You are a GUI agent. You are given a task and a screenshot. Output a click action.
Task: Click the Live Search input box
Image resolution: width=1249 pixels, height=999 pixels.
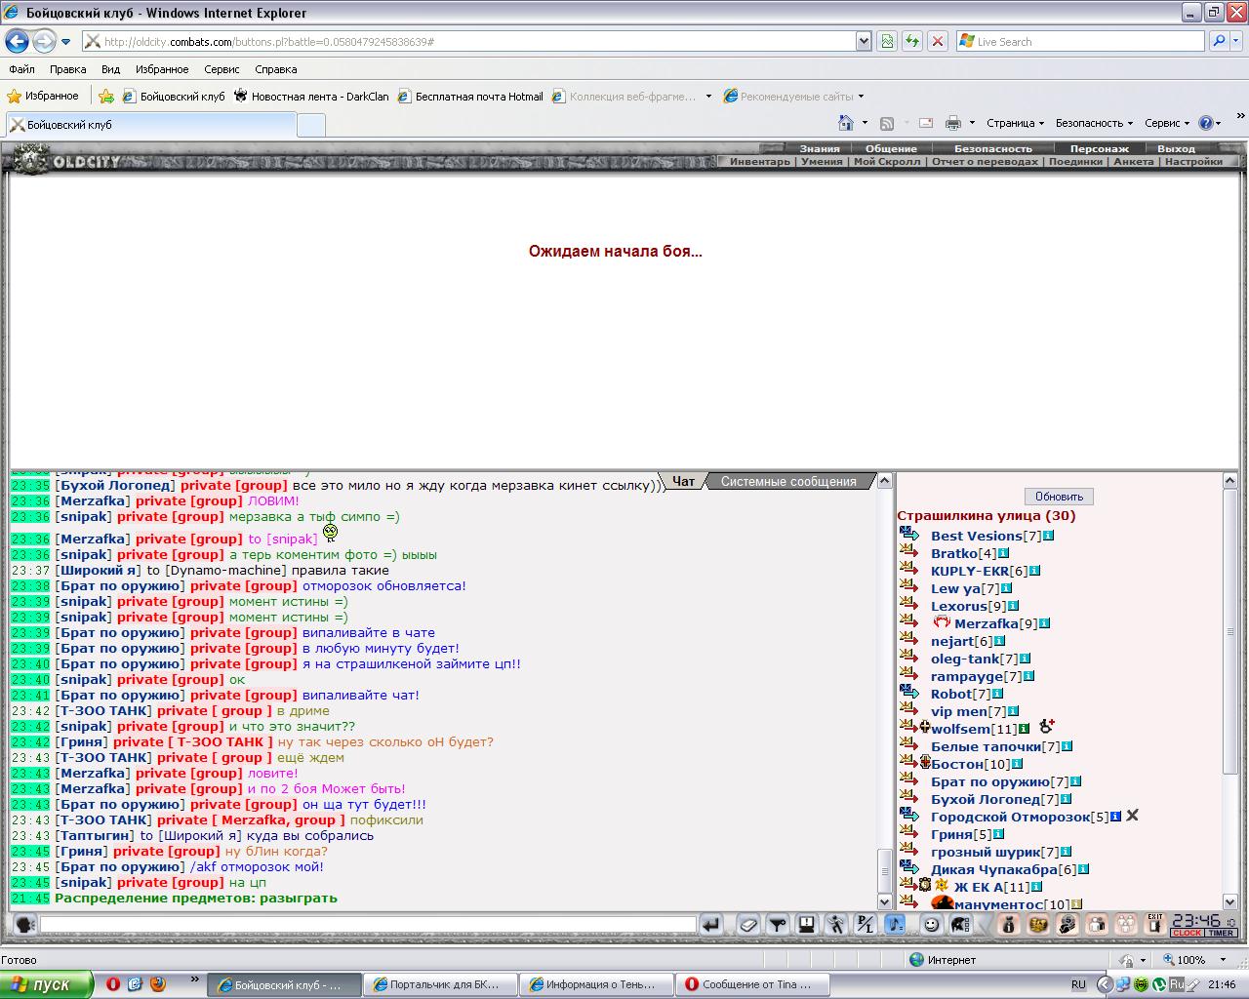coord(1081,41)
